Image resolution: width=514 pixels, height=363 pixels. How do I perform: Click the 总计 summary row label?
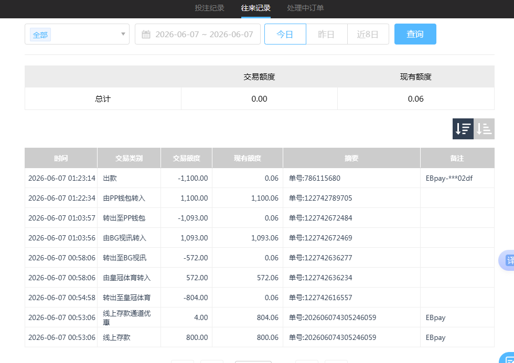pos(103,98)
